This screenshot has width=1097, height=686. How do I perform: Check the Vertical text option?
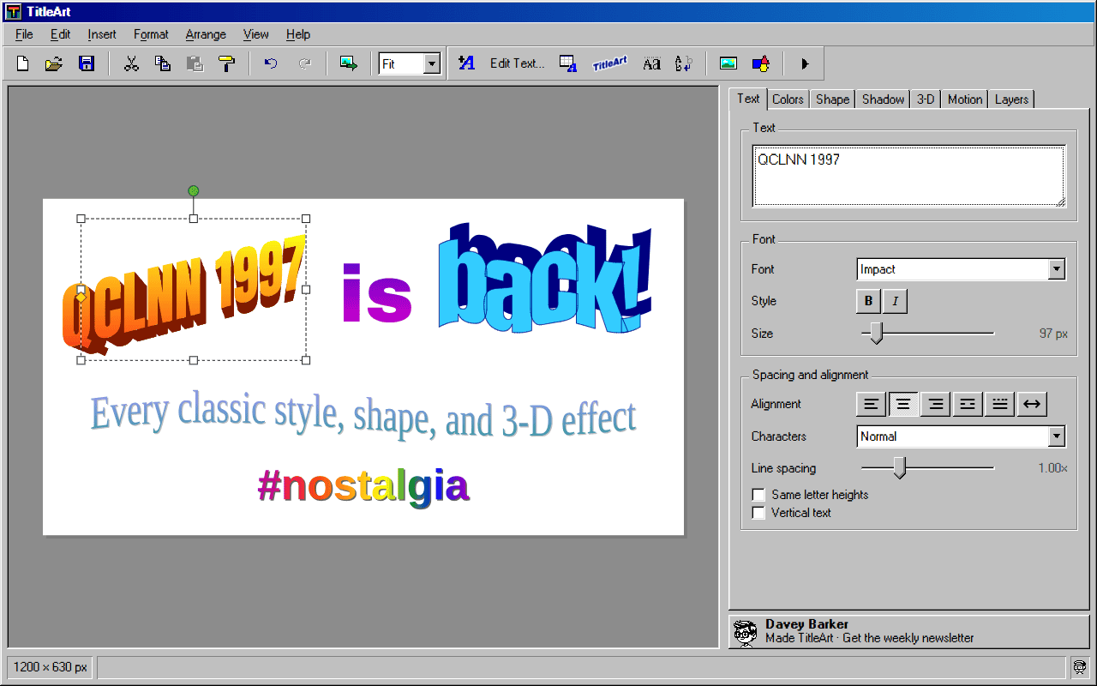click(x=758, y=513)
